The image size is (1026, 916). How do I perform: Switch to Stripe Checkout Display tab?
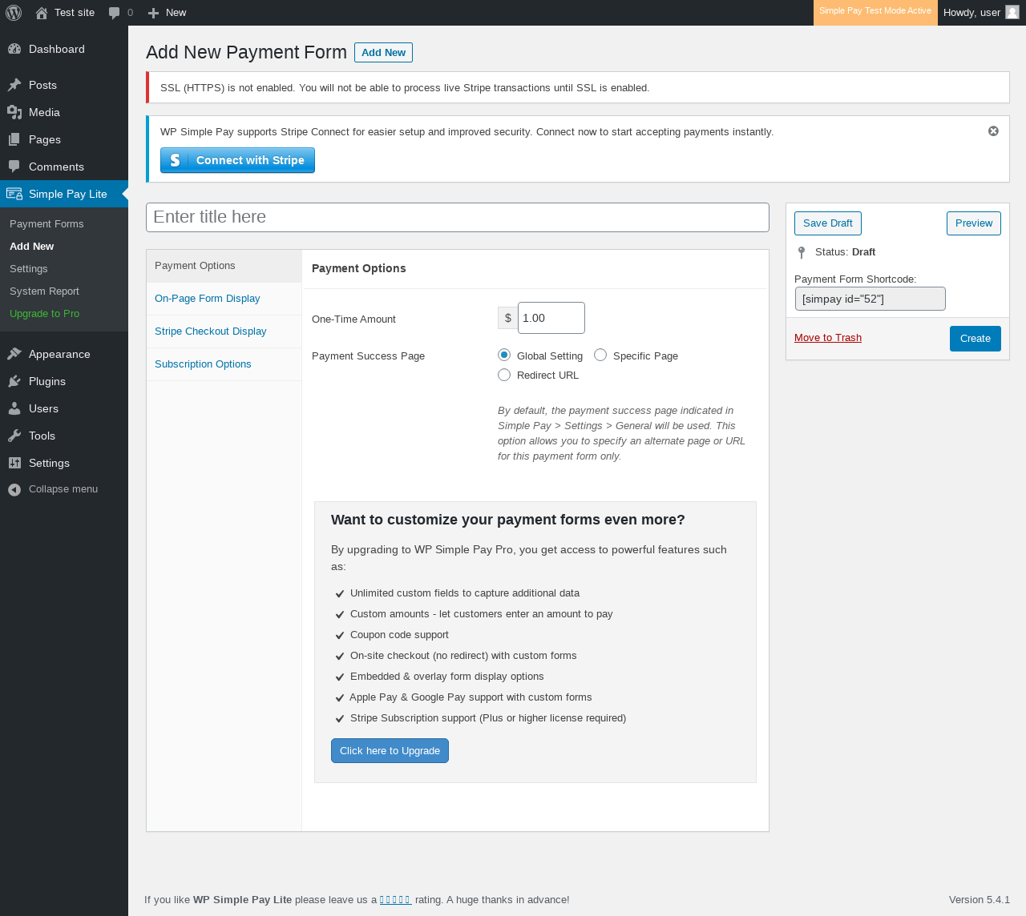(x=224, y=331)
